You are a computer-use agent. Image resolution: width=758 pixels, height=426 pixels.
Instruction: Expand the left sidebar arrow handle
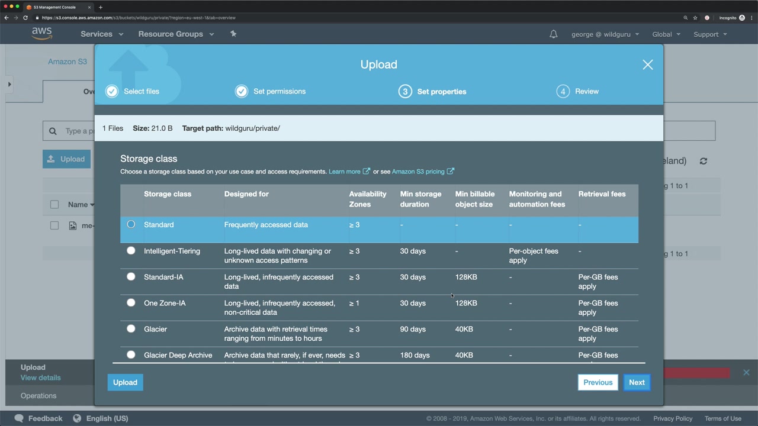point(9,84)
